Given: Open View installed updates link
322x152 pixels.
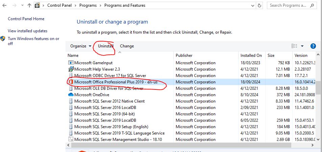Looking at the screenshot, I should [x=27, y=31].
